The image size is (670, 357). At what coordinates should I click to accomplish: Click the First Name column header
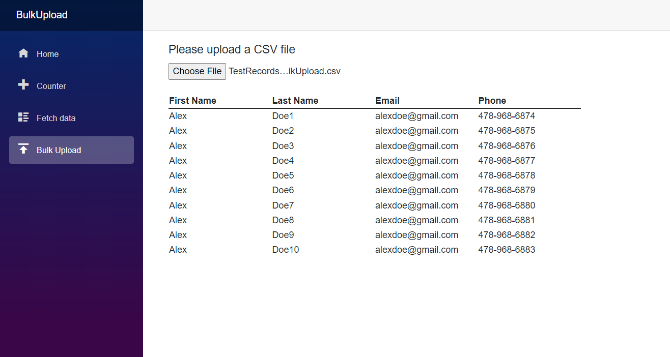[x=192, y=101]
